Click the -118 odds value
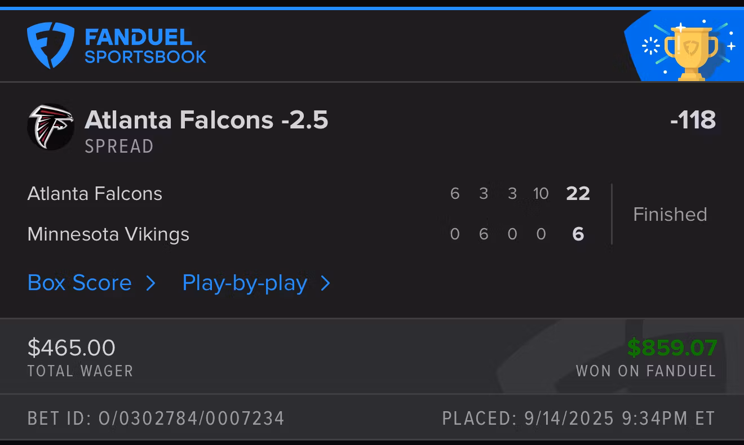The height and width of the screenshot is (445, 744). (693, 120)
